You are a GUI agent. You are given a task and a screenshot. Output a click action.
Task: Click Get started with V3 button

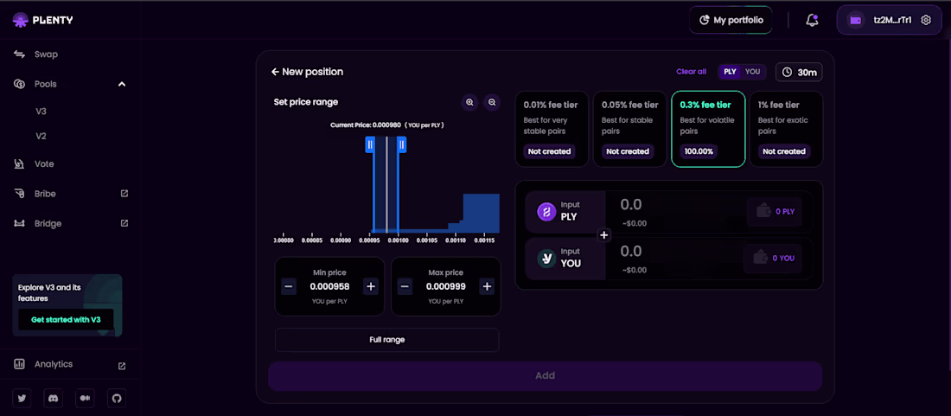(66, 320)
